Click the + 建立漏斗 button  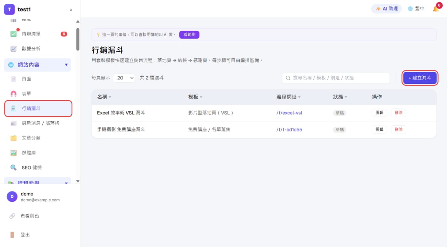pos(420,78)
